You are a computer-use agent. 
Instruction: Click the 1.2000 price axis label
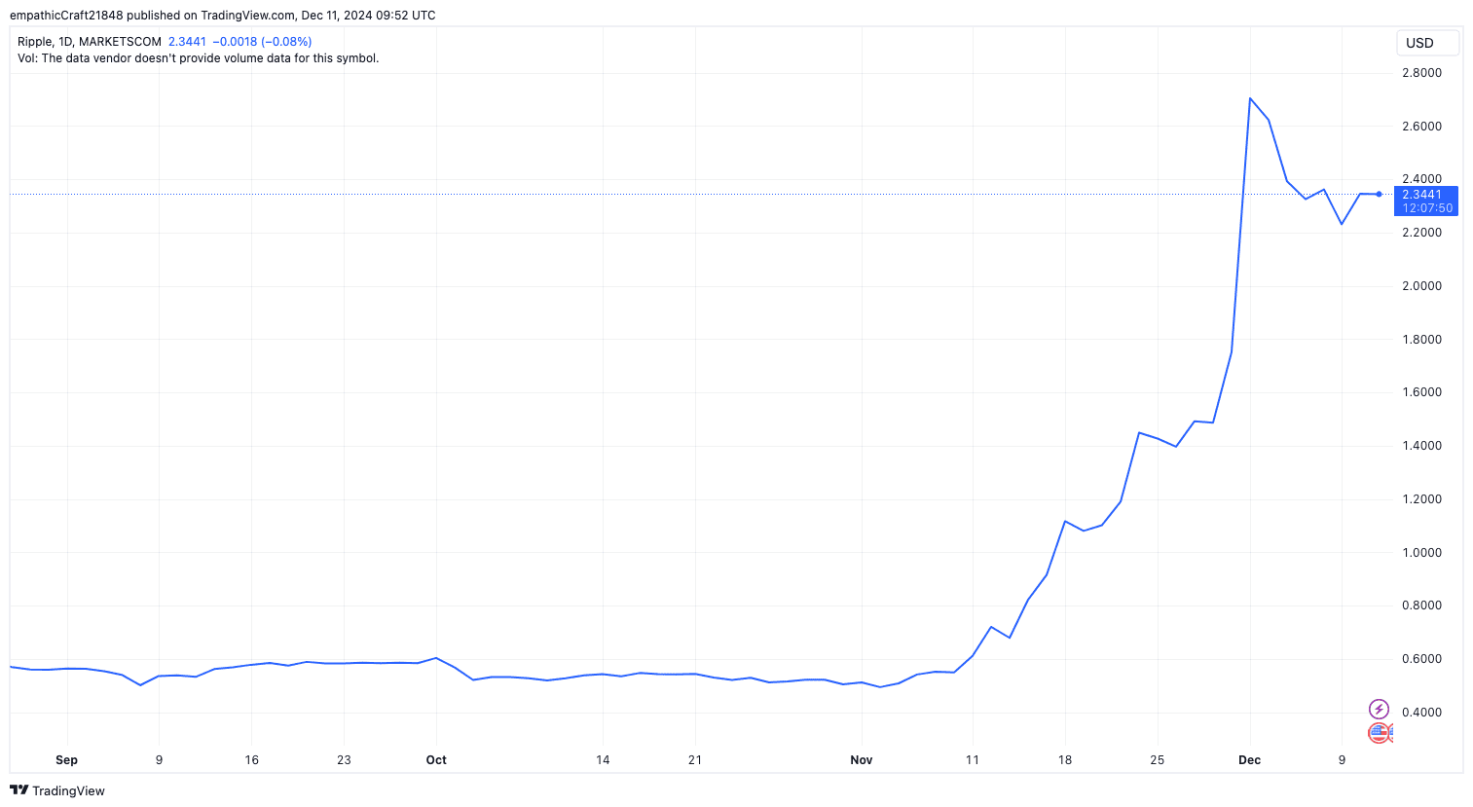tap(1421, 499)
